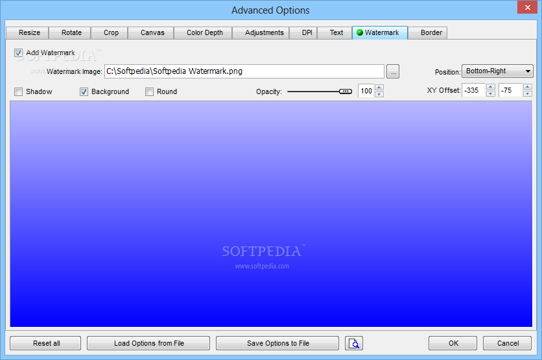Select the Border tab
Screen dimensions: 542x360
tap(428, 33)
